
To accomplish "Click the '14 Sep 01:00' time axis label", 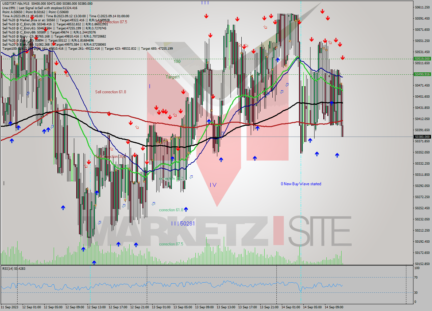I will tap(291, 307).
